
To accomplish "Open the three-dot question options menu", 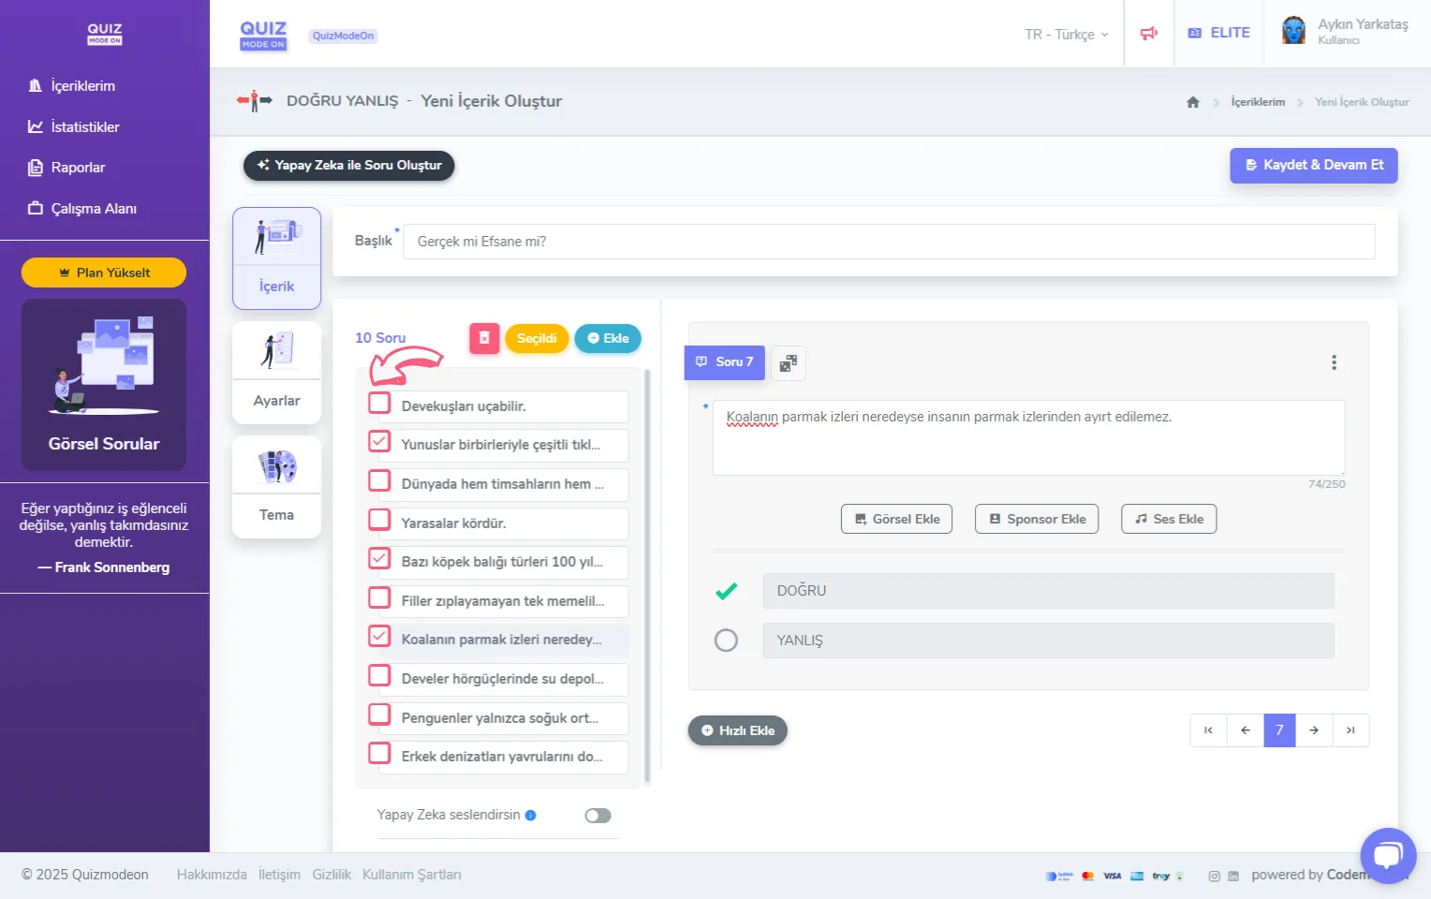I will [x=1334, y=362].
